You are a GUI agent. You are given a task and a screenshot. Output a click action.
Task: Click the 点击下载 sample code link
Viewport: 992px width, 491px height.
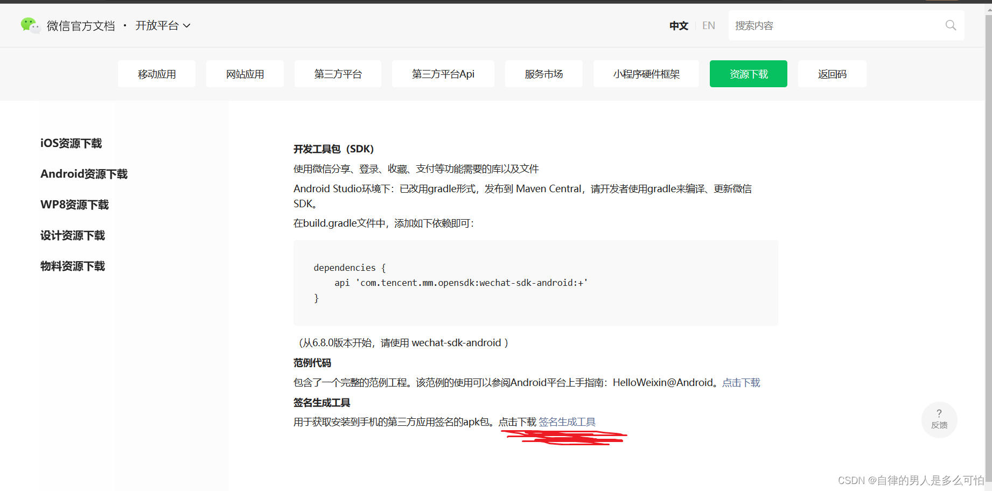tap(741, 382)
